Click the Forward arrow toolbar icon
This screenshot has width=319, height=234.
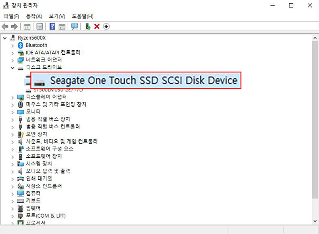tap(14, 26)
